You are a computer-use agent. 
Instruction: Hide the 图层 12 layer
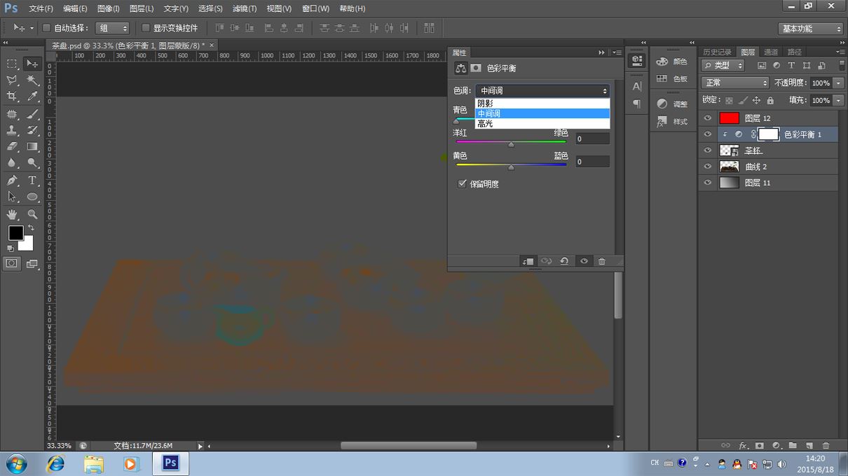pyautogui.click(x=707, y=118)
